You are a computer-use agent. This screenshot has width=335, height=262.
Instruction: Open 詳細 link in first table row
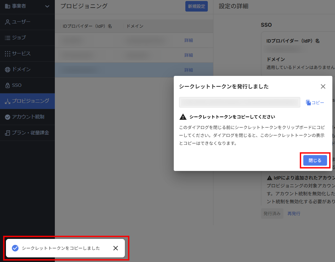[189, 40]
